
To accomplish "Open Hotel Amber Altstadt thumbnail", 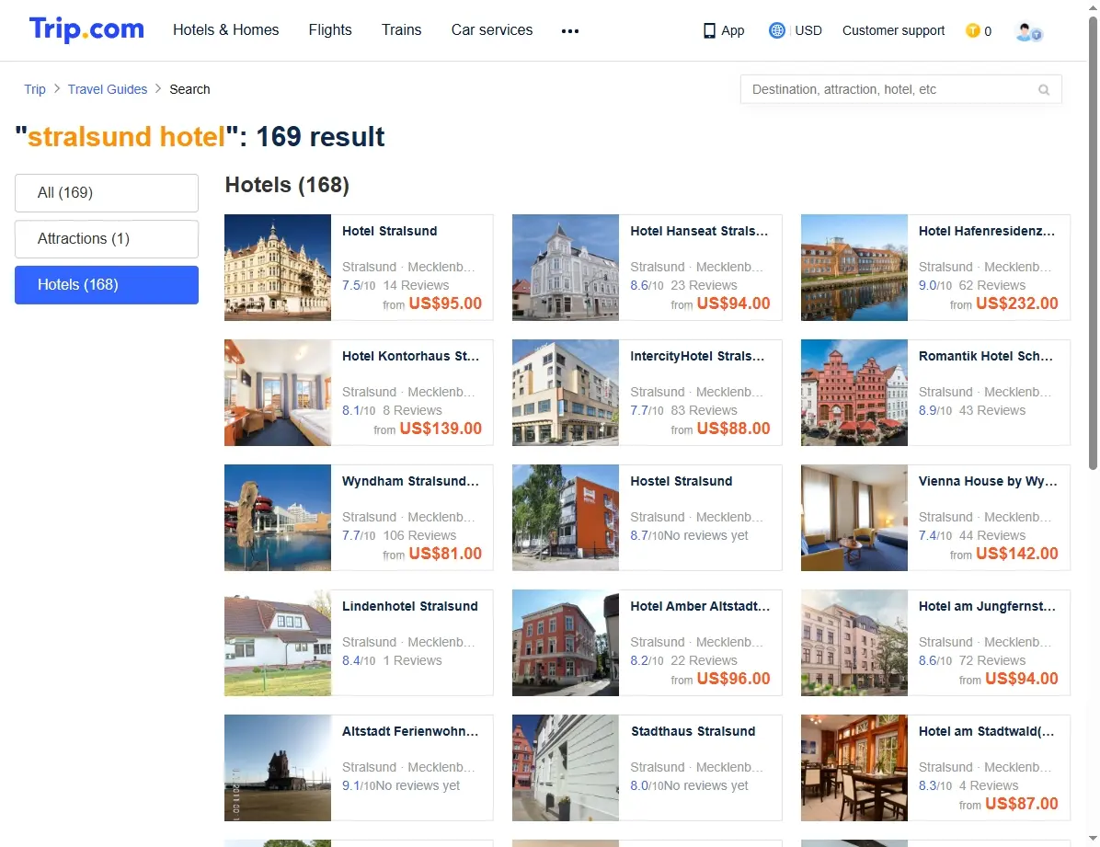I will click(566, 643).
